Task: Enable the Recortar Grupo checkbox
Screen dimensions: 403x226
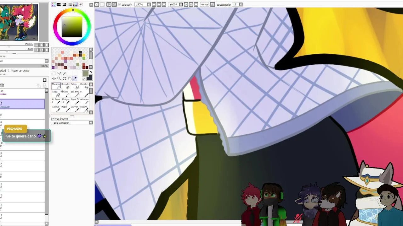Action: tap(10, 71)
